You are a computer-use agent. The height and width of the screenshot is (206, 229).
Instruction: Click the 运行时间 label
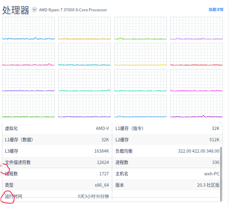(x=14, y=196)
